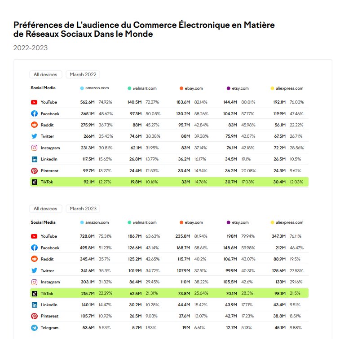Click the LinkedIn icon in March 2022 table
The image size is (340, 339).
34,159
